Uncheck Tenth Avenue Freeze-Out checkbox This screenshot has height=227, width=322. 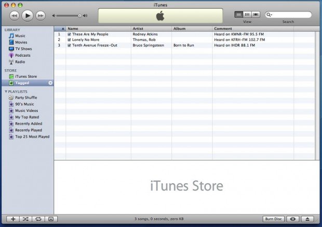point(69,45)
